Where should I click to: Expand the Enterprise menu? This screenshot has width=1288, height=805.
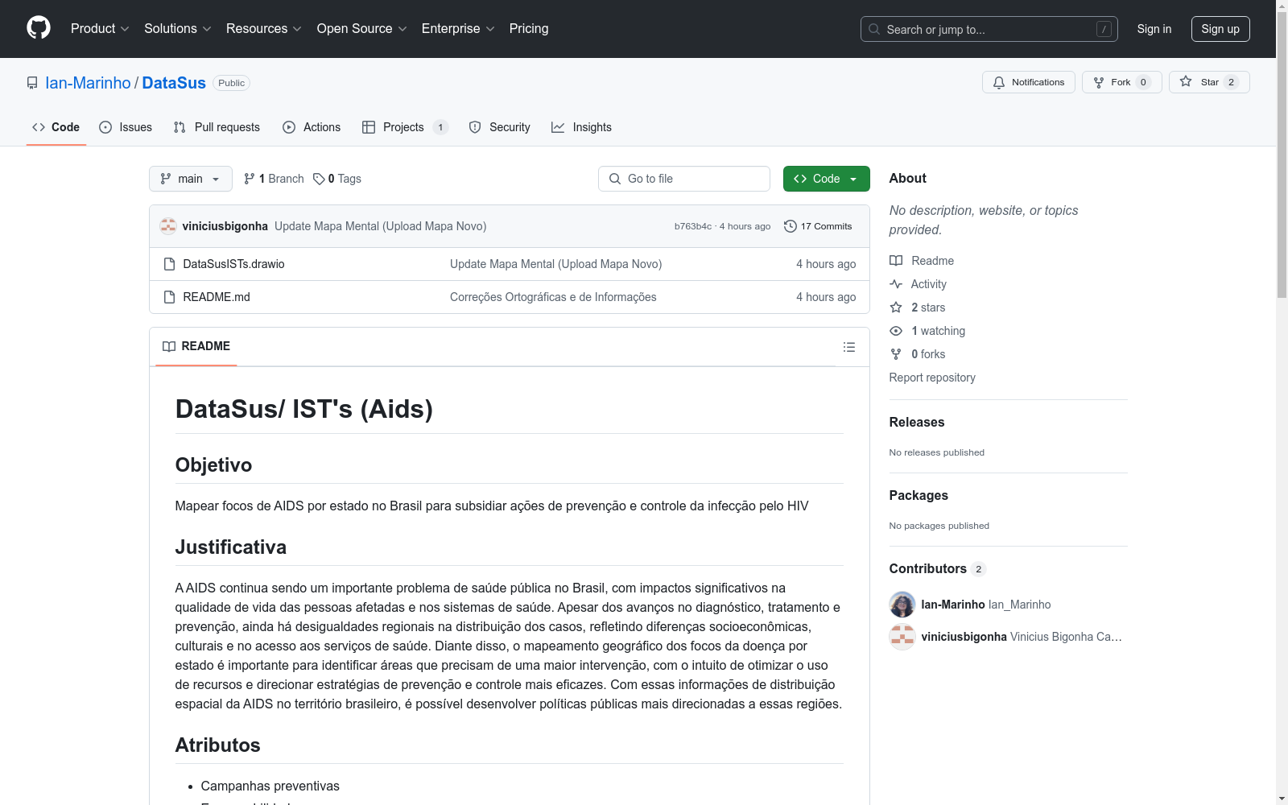(458, 28)
